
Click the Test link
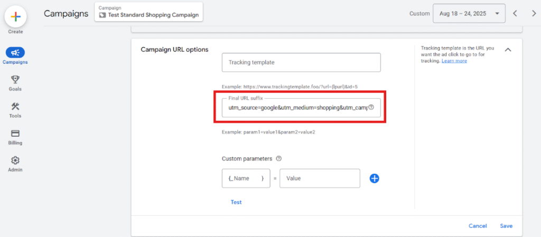236,202
